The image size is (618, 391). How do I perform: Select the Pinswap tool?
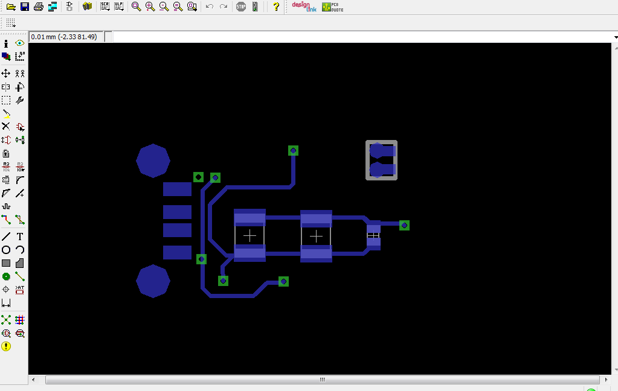(x=6, y=140)
